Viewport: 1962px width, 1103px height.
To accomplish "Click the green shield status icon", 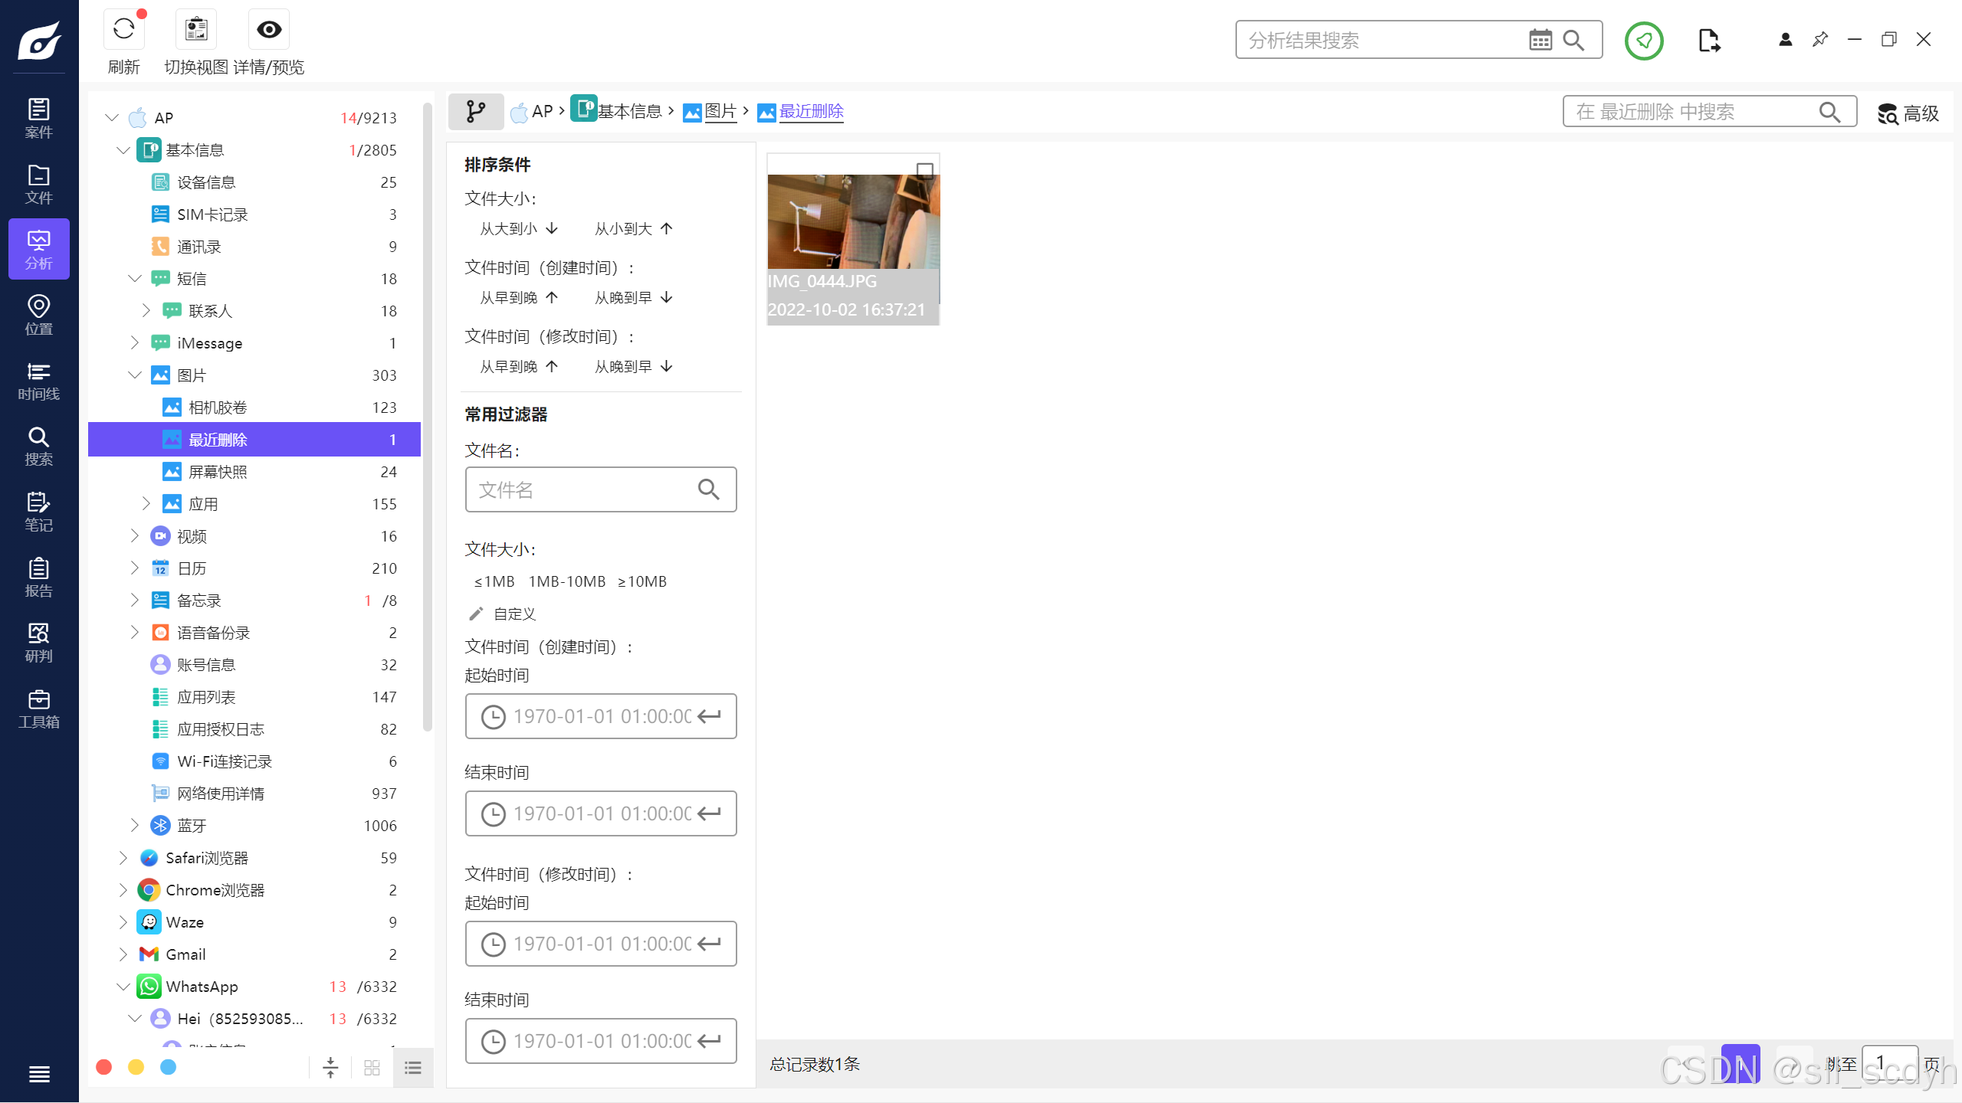I will tap(1644, 41).
